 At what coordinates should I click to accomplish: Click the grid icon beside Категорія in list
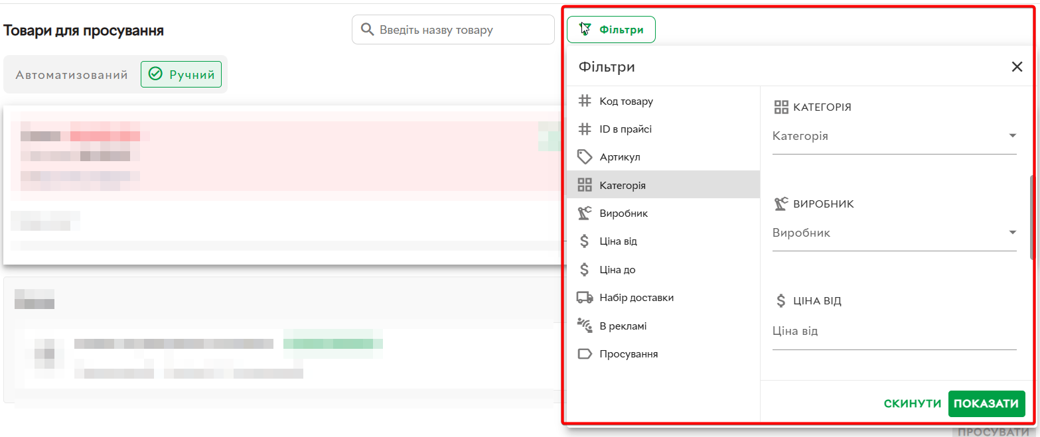pos(584,186)
